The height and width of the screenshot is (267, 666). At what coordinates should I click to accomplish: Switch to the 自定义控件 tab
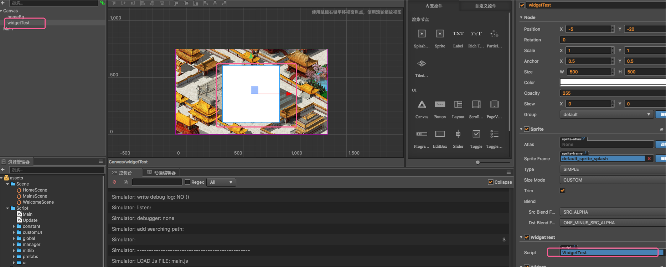[x=485, y=6]
